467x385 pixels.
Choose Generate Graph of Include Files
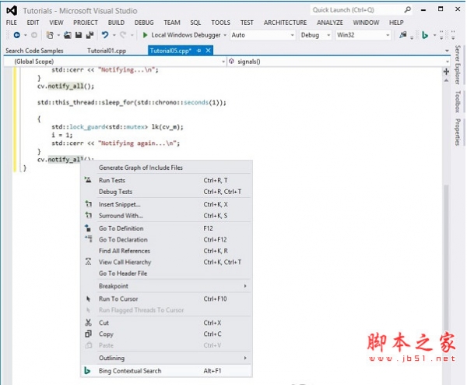coord(167,168)
